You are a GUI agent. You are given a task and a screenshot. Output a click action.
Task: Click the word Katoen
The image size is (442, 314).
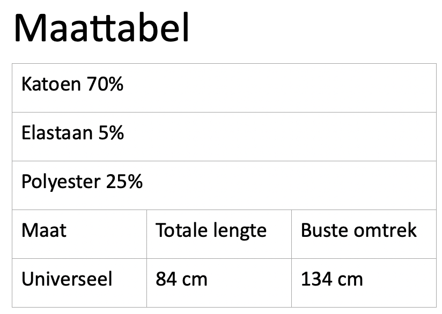(51, 84)
